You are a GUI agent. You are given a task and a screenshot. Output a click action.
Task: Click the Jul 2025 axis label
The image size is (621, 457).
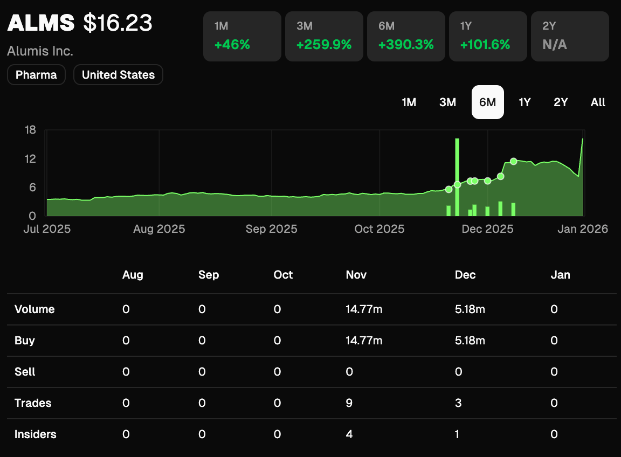47,228
